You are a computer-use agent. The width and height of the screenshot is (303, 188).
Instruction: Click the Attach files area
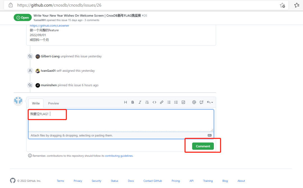pos(121,135)
